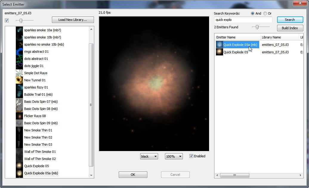Pick the New Smoke Thin 02 icon
This screenshot has height=188, width=309.
[x=19, y=137]
